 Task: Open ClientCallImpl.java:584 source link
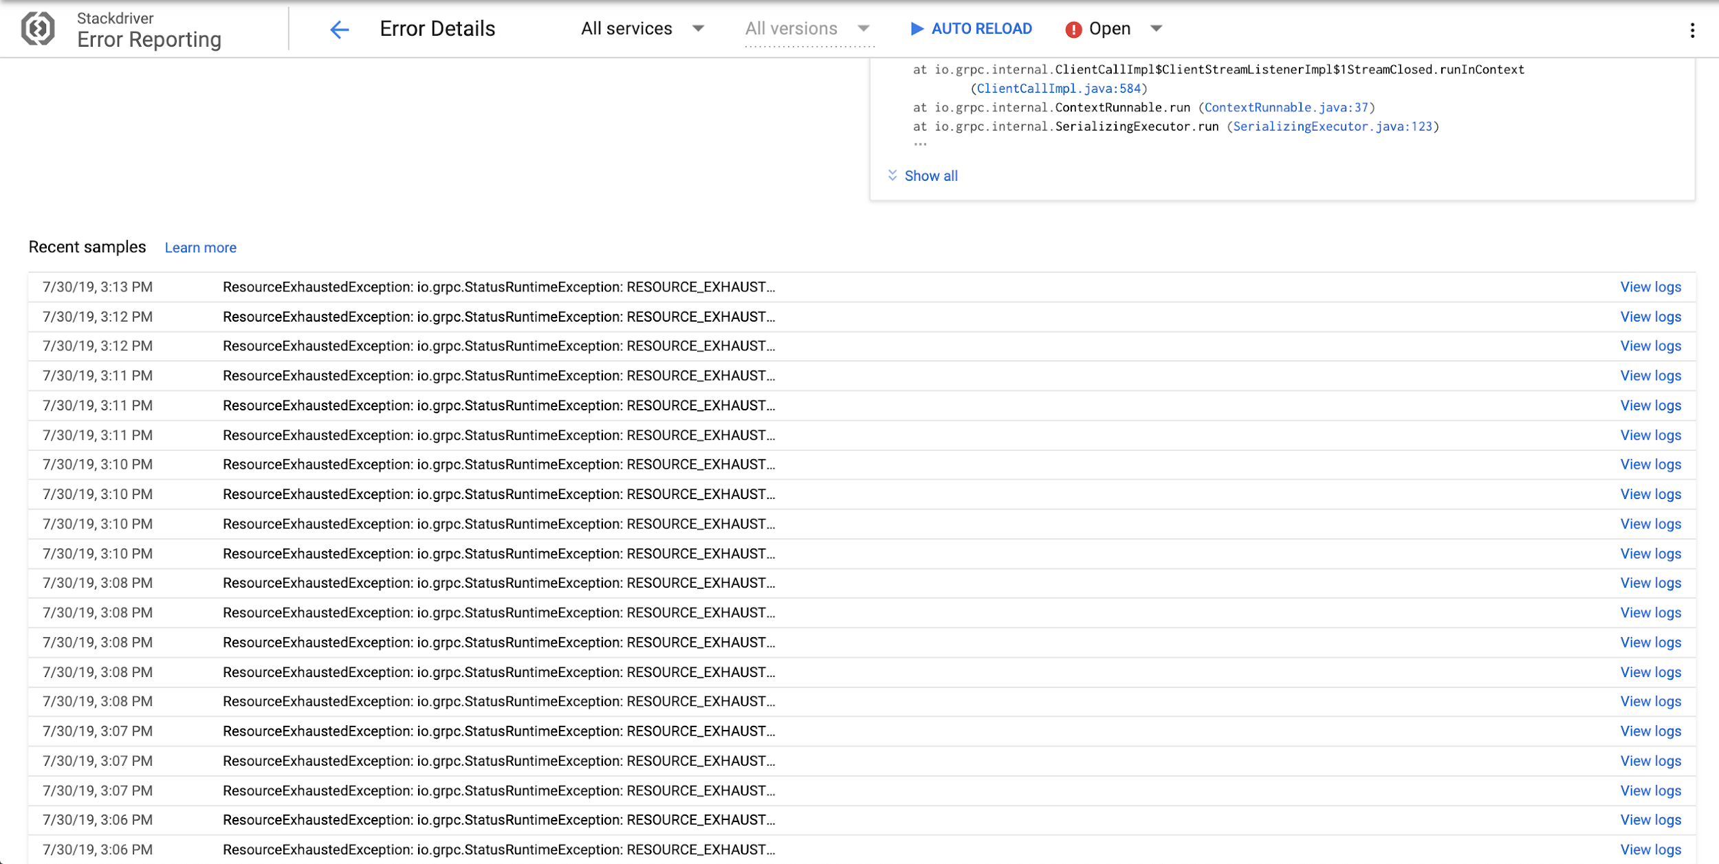pos(1059,89)
